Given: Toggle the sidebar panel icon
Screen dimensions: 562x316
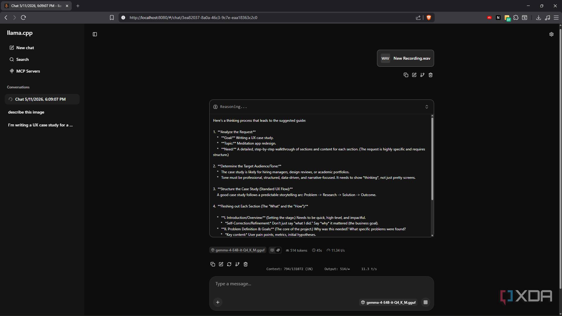Looking at the screenshot, I should (x=95, y=34).
